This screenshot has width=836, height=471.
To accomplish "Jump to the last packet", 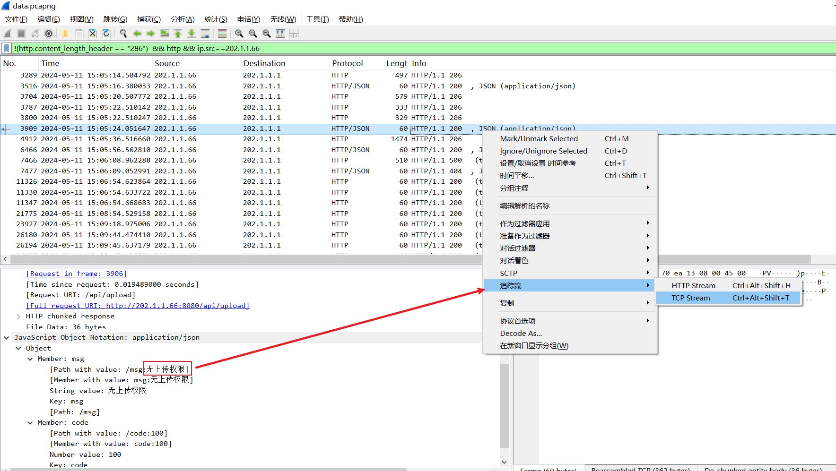I will pyautogui.click(x=192, y=34).
